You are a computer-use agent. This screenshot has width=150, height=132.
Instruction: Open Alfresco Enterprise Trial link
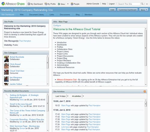pyautogui.click(x=67, y=80)
